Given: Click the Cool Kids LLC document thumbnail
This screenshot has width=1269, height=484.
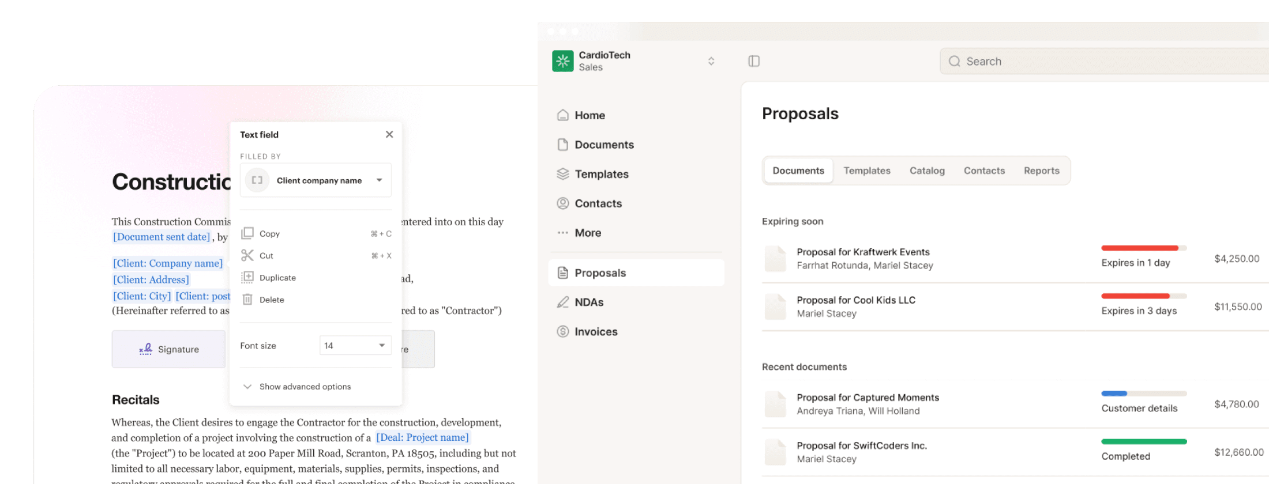Looking at the screenshot, I should (775, 307).
